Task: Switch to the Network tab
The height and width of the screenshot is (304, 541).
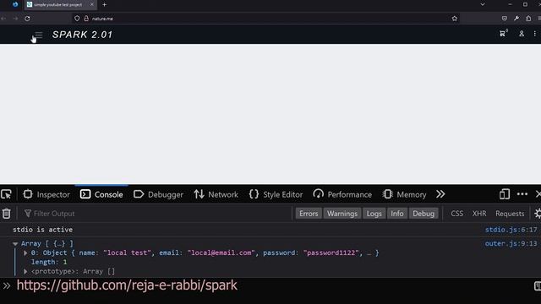Action: point(216,194)
